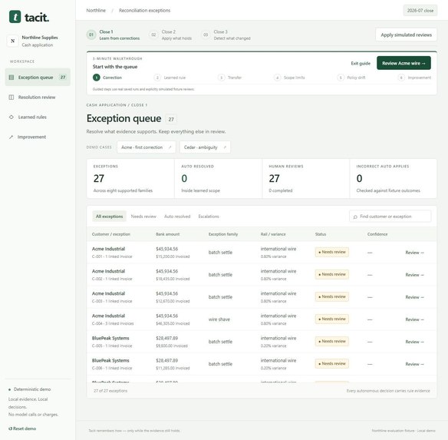The image size is (448, 440).
Task: Click walkthrough step 2 Learned rule circle
Action: click(157, 78)
